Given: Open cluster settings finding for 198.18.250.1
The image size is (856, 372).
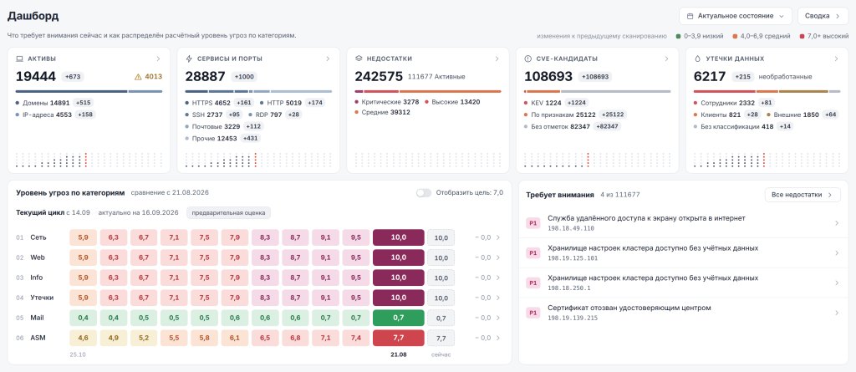Looking at the screenshot, I should 683,283.
